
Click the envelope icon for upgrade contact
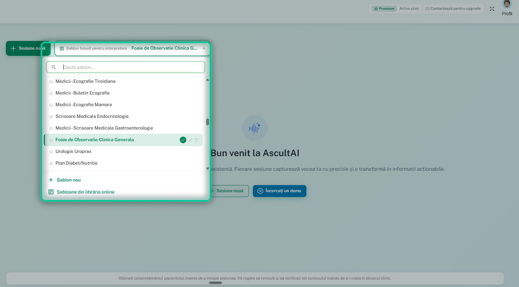(x=427, y=9)
